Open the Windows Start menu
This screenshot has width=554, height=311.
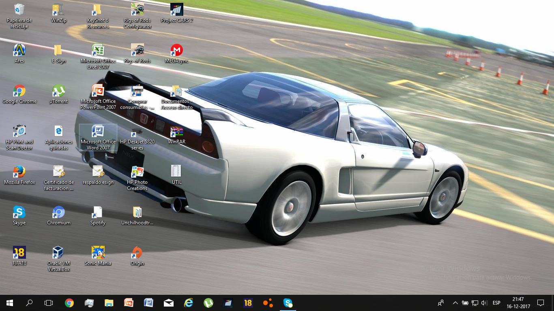point(10,303)
